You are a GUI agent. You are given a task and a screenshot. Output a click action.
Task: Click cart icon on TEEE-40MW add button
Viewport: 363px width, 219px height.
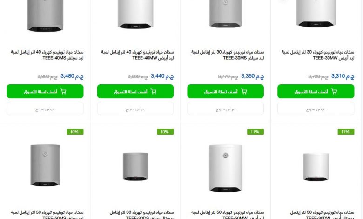[154, 92]
